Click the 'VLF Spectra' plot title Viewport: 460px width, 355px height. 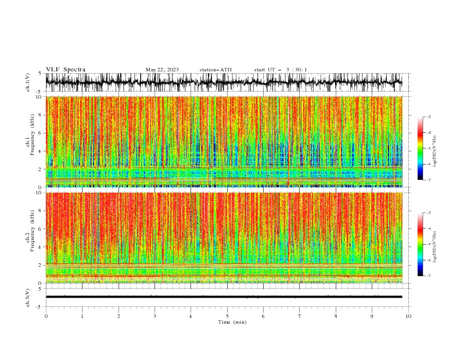pyautogui.click(x=66, y=70)
